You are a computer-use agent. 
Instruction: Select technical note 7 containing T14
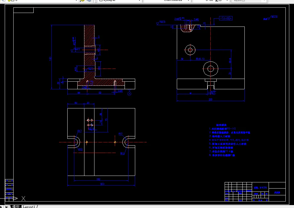221,151
